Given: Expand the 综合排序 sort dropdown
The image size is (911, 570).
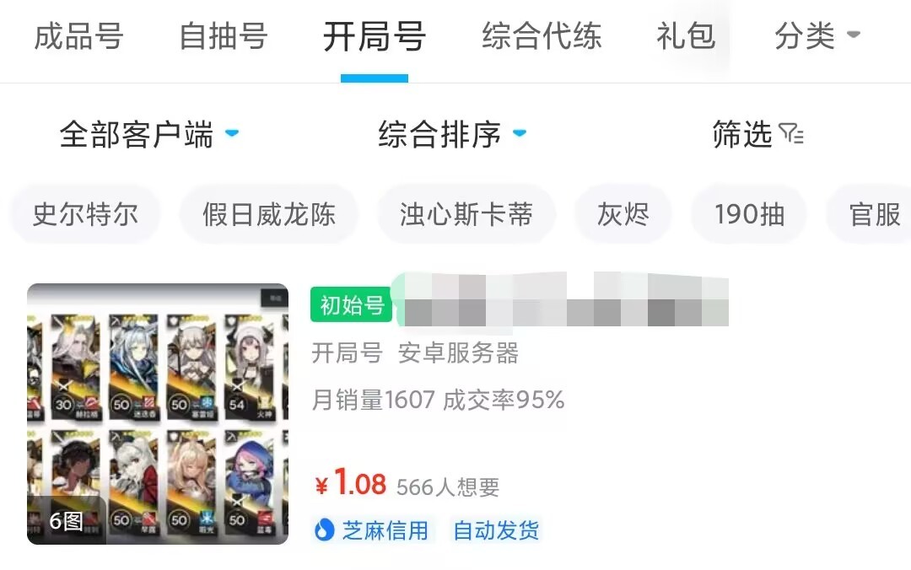Looking at the screenshot, I should (x=453, y=134).
